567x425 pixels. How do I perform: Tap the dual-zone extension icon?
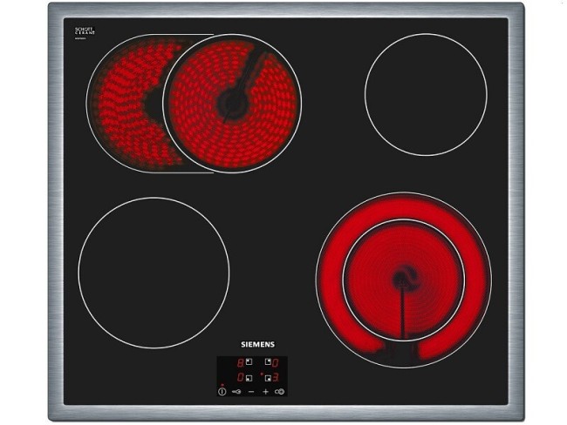click(279, 392)
